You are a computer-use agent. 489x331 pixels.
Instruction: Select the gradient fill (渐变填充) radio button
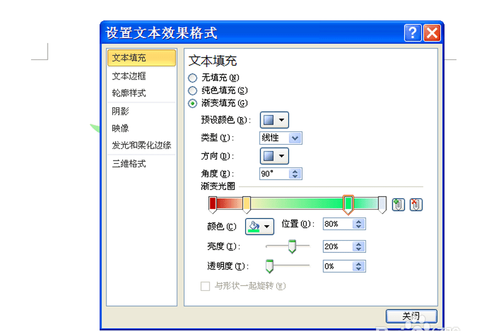point(193,103)
